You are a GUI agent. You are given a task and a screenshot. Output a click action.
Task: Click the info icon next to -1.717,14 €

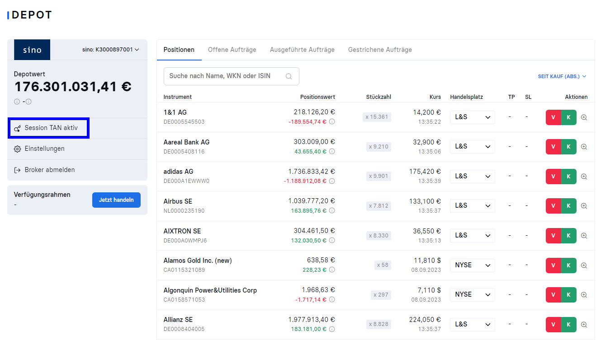(332, 300)
